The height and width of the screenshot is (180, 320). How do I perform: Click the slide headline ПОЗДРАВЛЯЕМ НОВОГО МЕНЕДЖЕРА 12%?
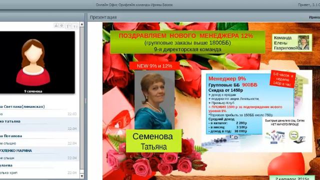point(186,36)
